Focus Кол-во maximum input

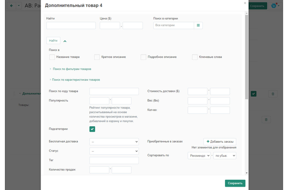[220, 110]
